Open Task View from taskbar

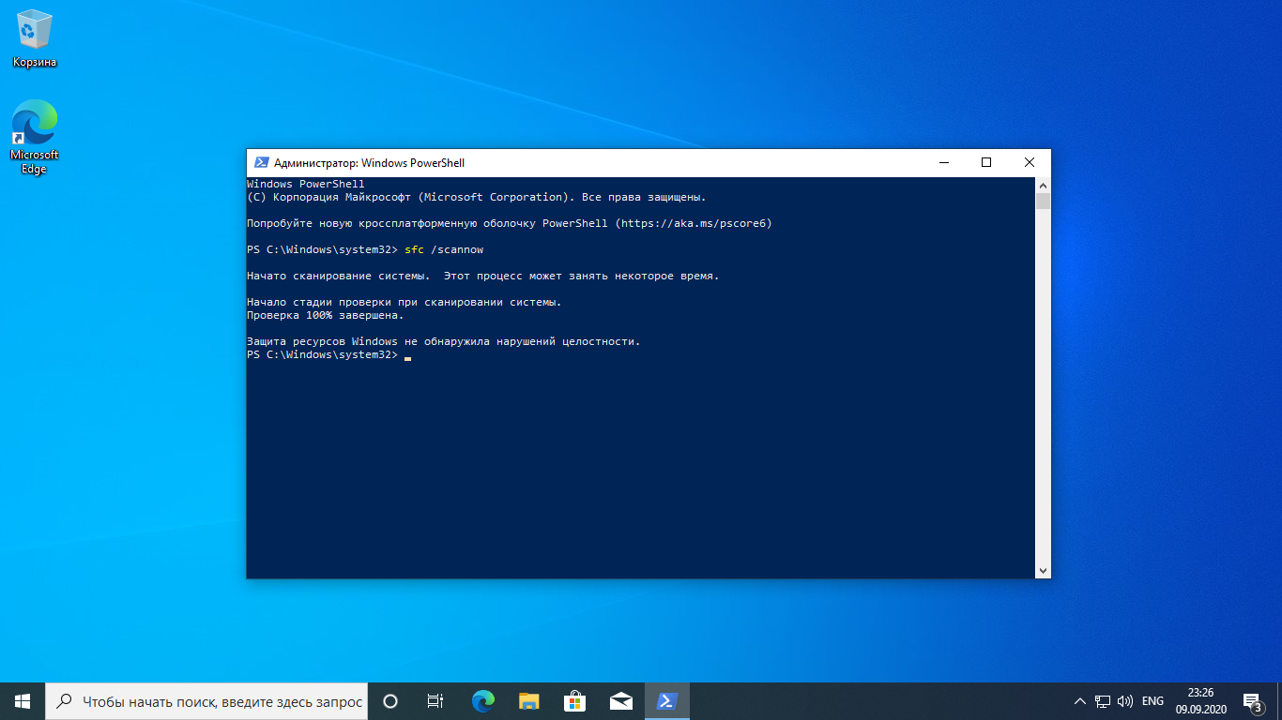click(435, 701)
